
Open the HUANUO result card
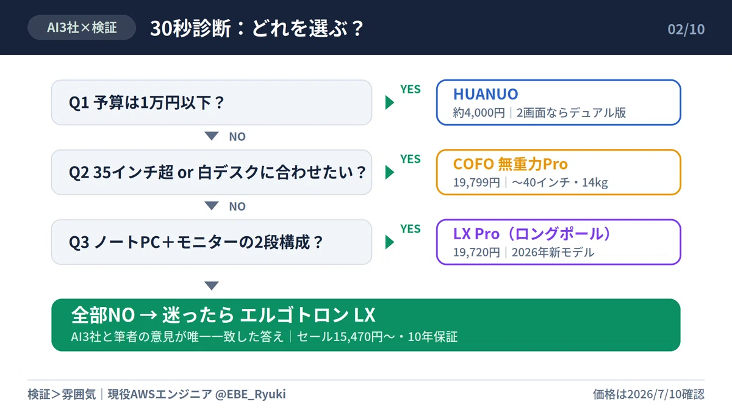[x=559, y=103]
